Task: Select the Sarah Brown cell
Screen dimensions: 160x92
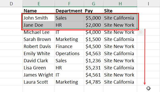Action: point(39,39)
